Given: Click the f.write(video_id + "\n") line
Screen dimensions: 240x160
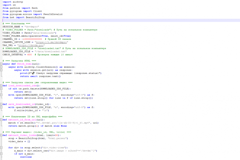Looking at the screenshot, I should click(31, 110).
